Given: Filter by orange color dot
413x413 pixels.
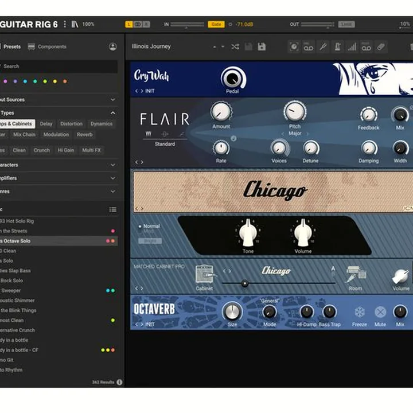Looking at the screenshot, I should pos(65,81).
